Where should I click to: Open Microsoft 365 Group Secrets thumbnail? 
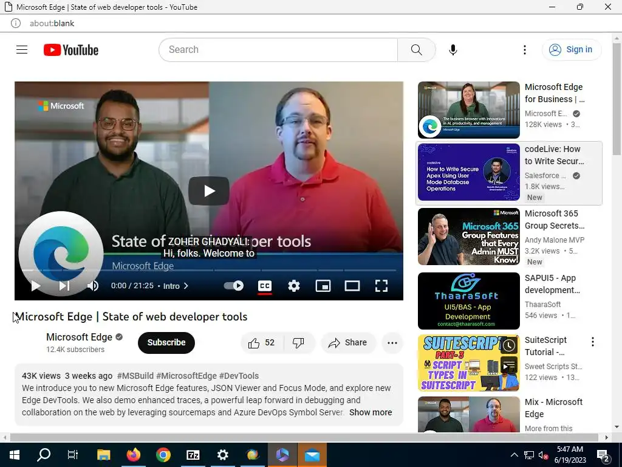click(x=468, y=237)
